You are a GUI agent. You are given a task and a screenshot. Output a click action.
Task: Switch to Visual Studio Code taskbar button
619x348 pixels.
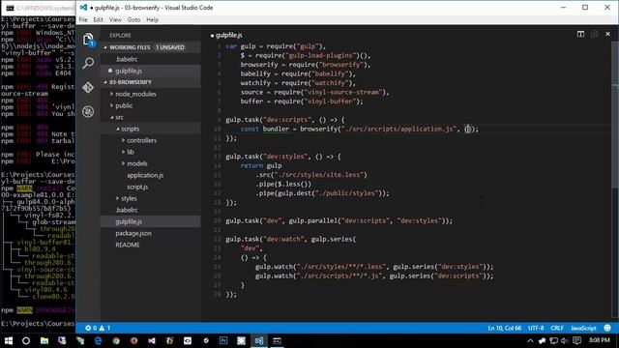point(259,340)
